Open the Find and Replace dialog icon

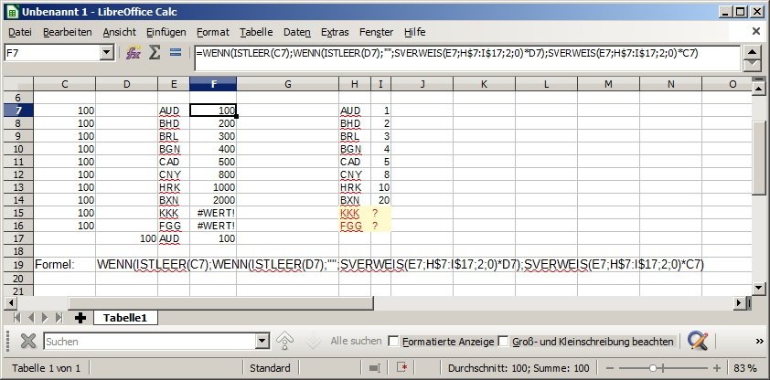point(698,341)
